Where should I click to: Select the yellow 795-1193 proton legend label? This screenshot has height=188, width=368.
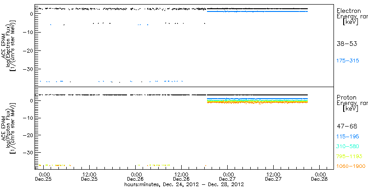(x=350, y=156)
